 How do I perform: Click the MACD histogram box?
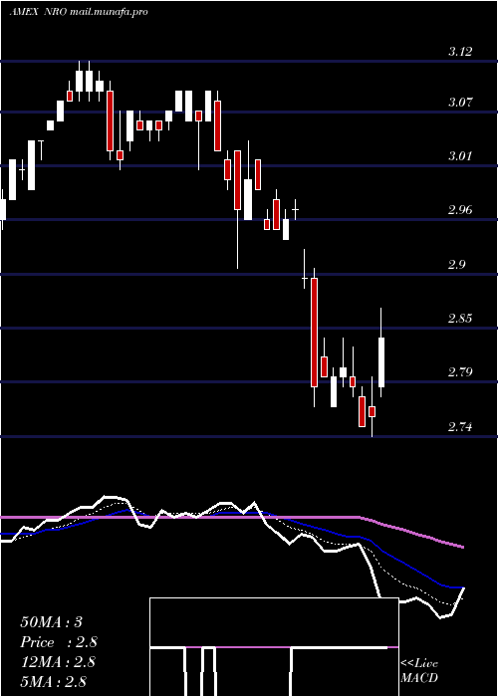[274, 647]
